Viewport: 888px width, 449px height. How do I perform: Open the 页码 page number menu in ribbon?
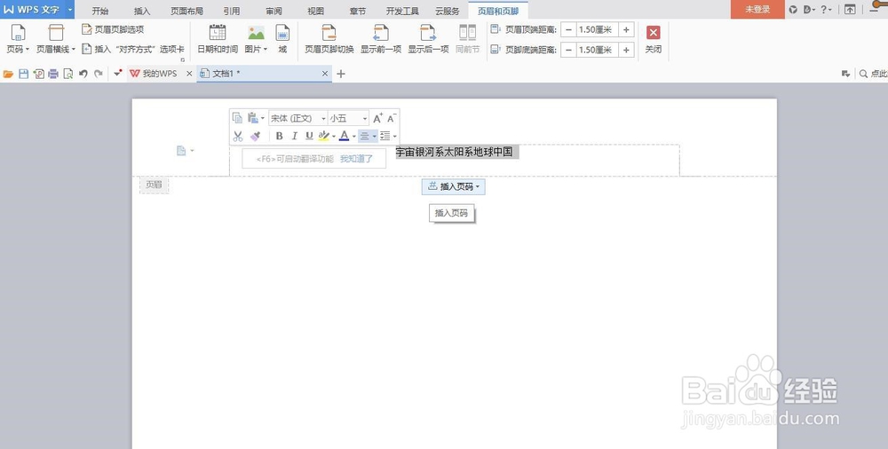[x=18, y=39]
